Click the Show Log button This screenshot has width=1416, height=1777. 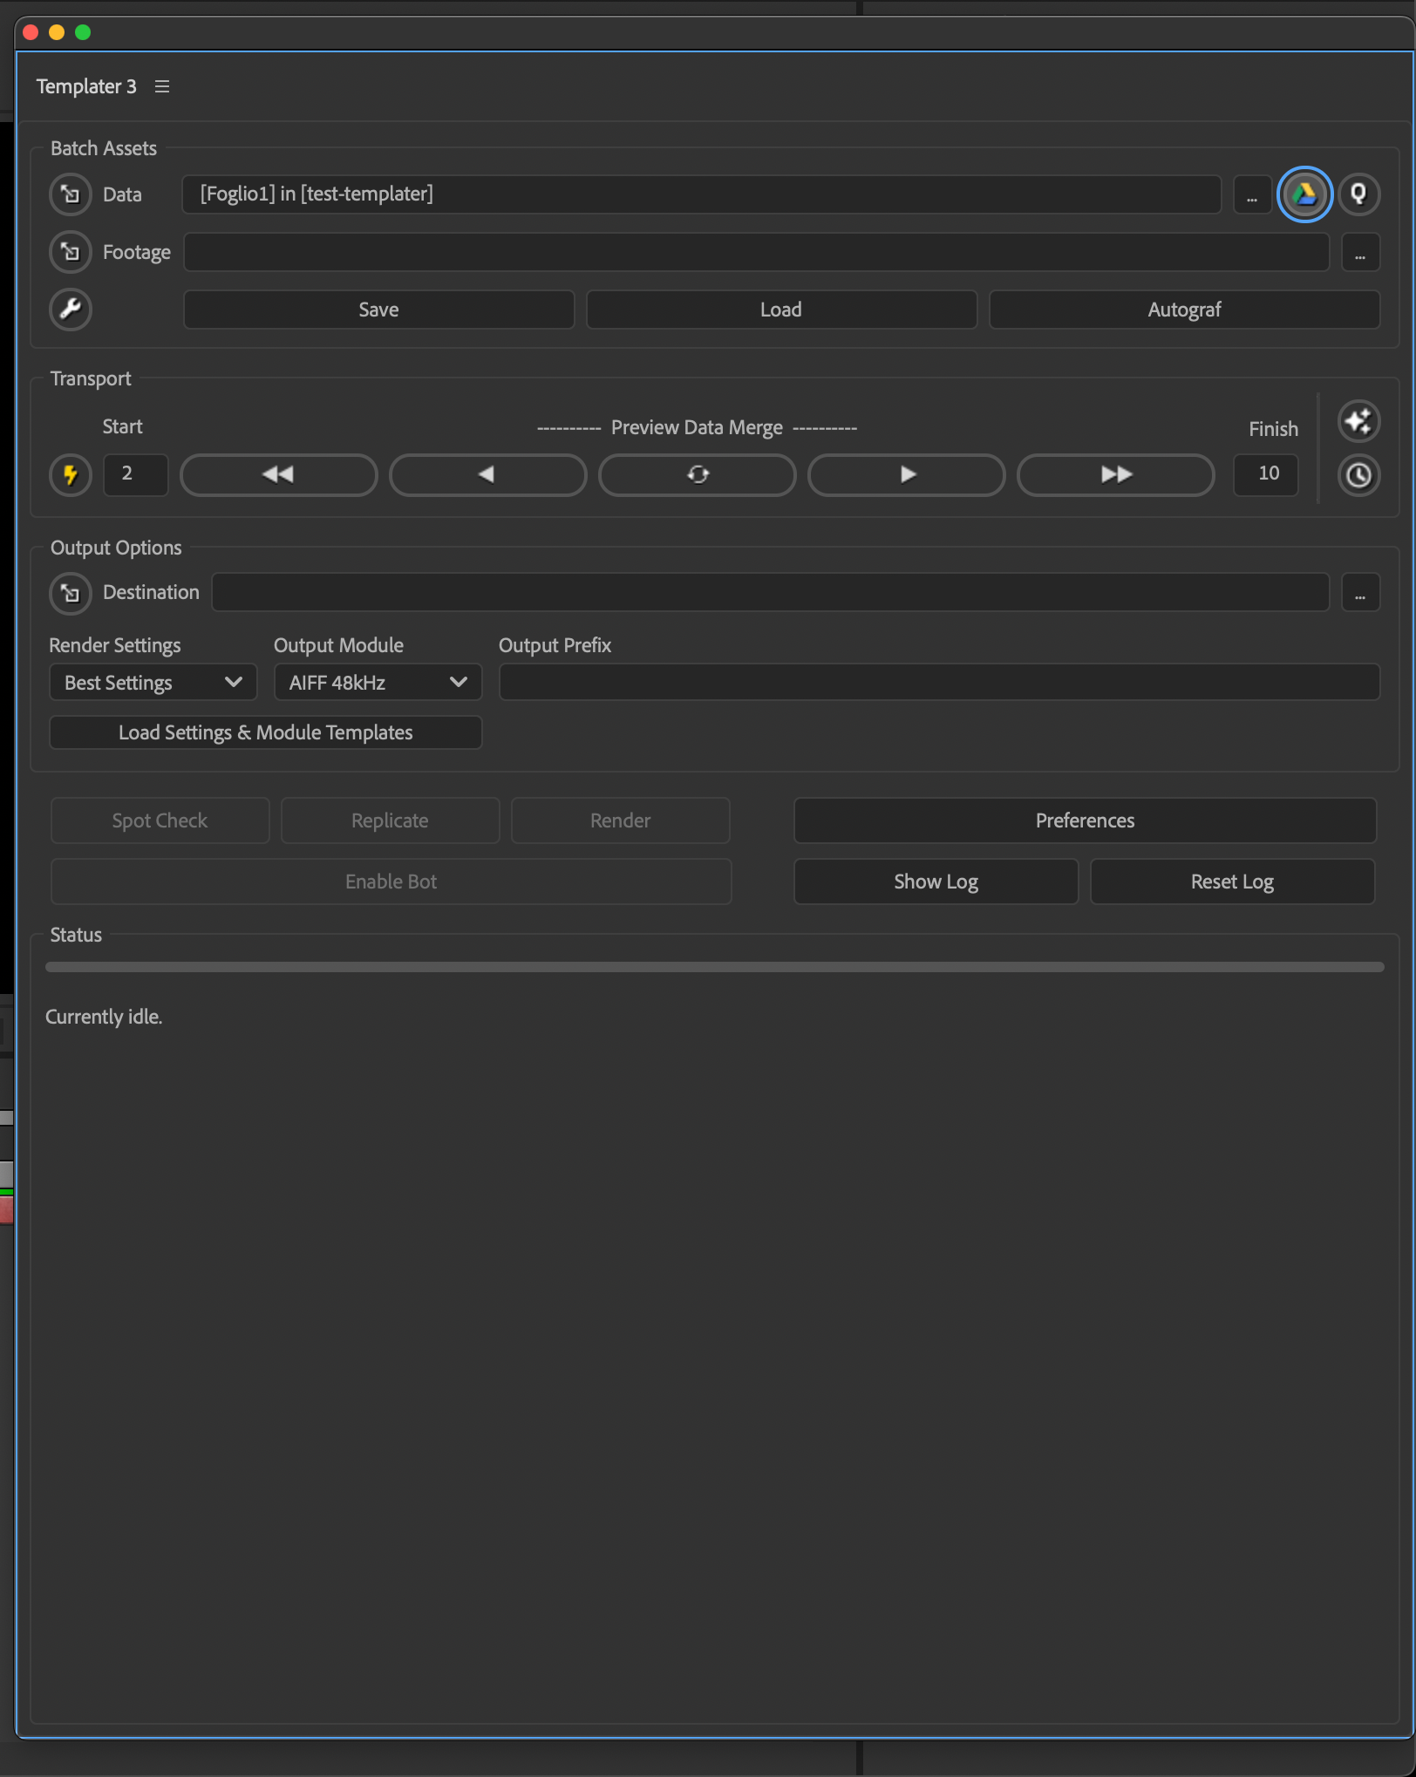click(x=936, y=882)
